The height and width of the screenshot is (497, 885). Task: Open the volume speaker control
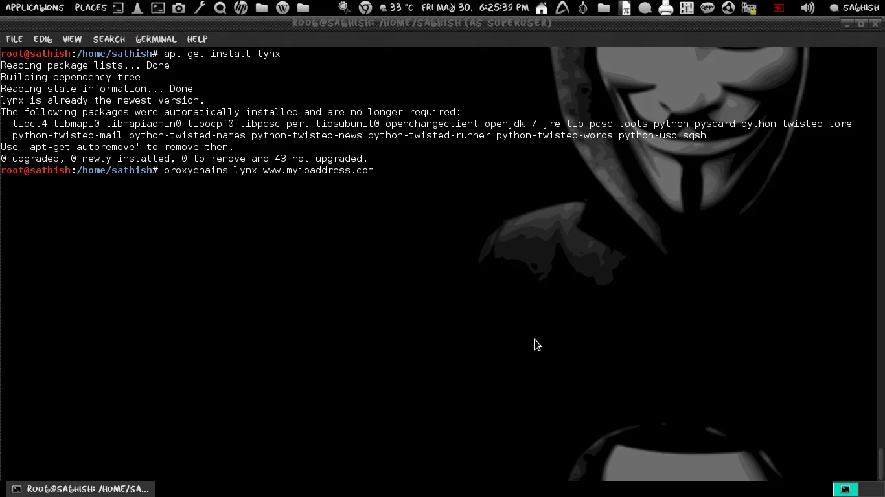point(807,8)
